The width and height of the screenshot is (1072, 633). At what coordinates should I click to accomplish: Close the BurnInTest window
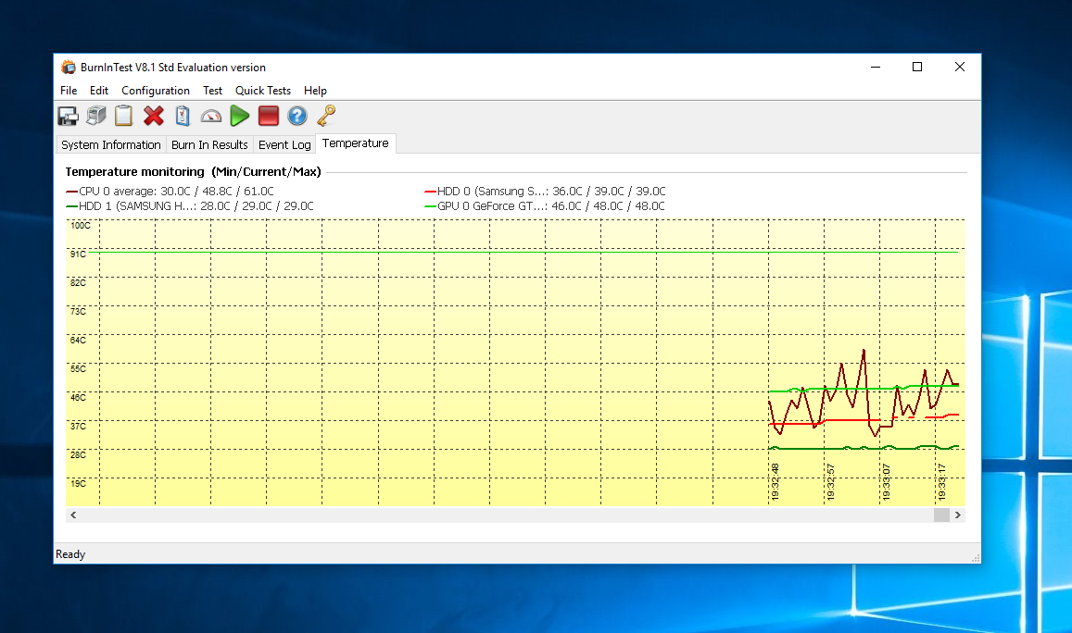click(960, 67)
